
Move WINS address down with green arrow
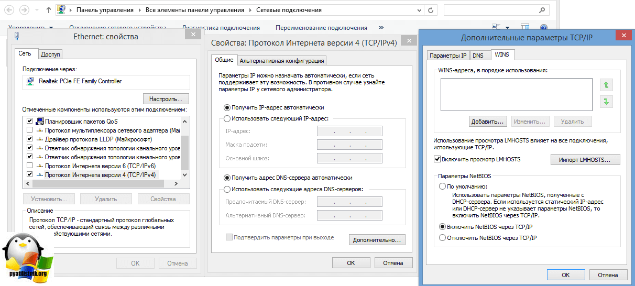(607, 102)
